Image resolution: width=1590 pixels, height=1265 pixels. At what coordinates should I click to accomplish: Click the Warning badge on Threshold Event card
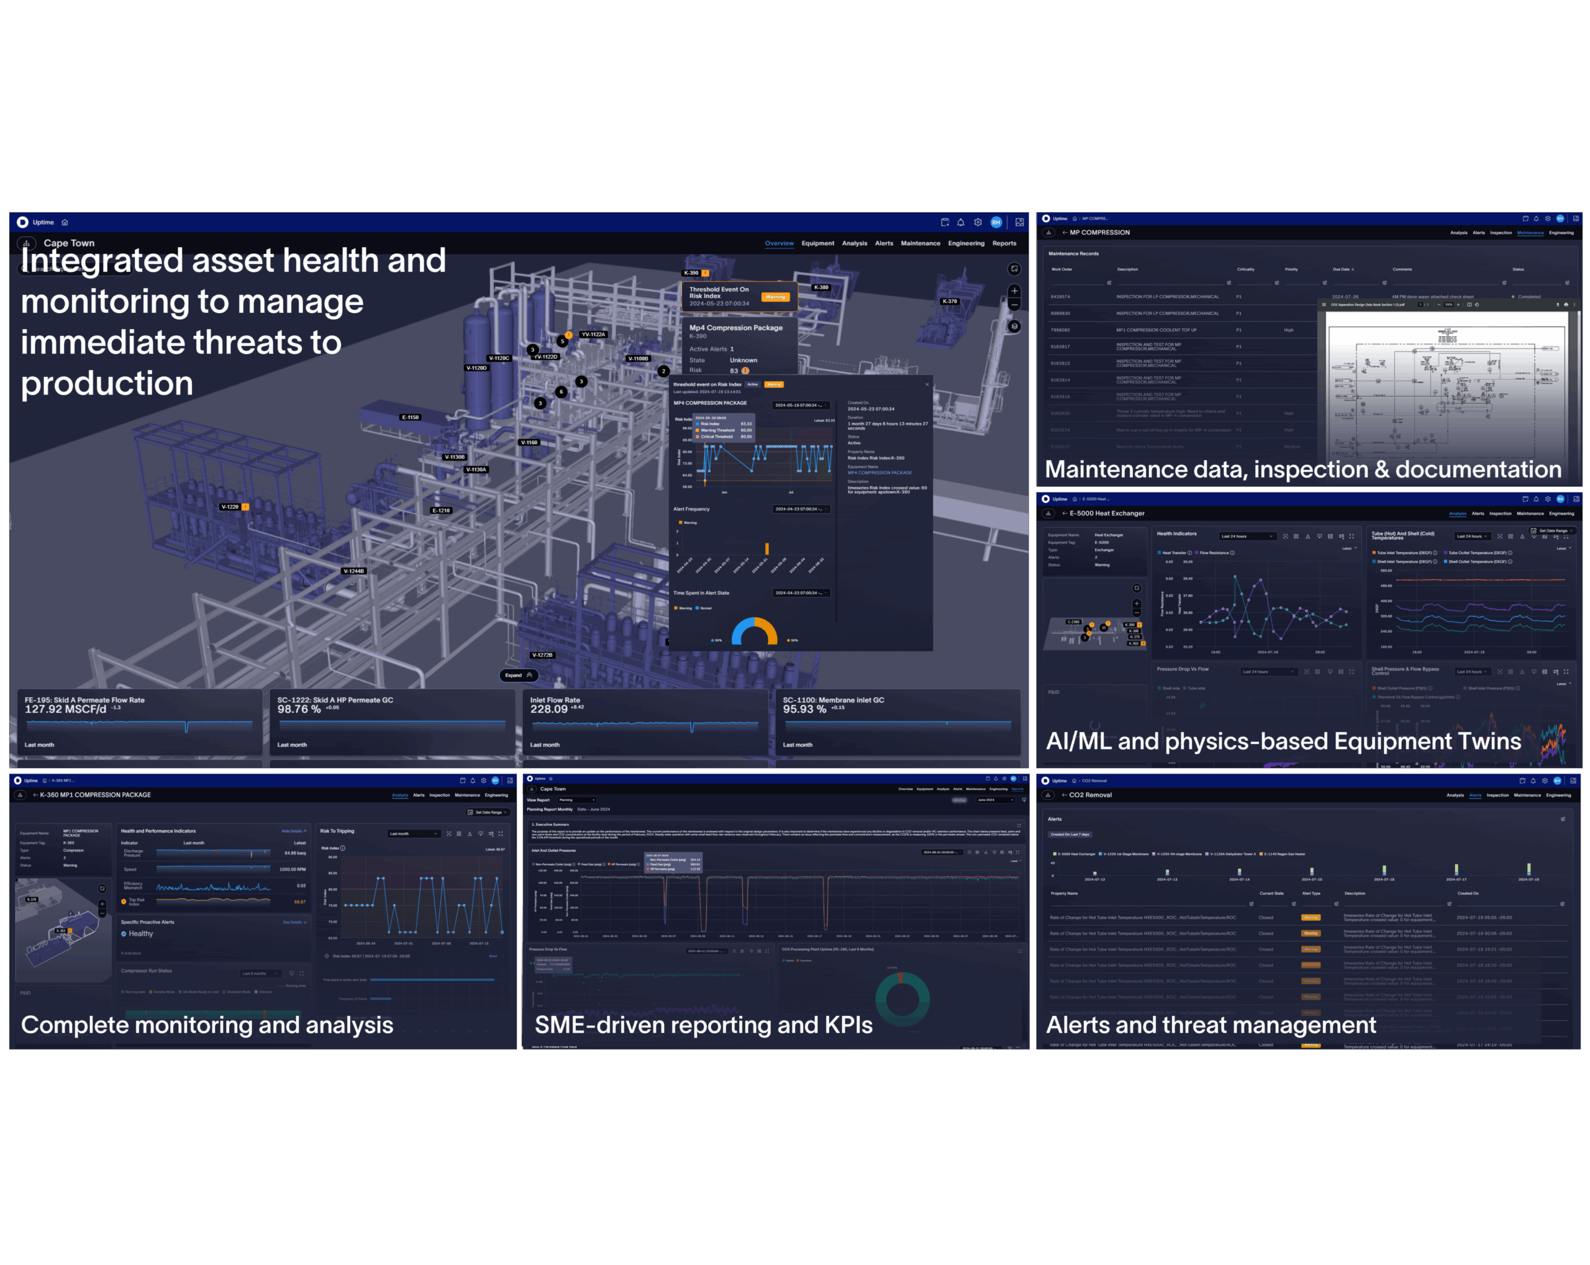[775, 297]
